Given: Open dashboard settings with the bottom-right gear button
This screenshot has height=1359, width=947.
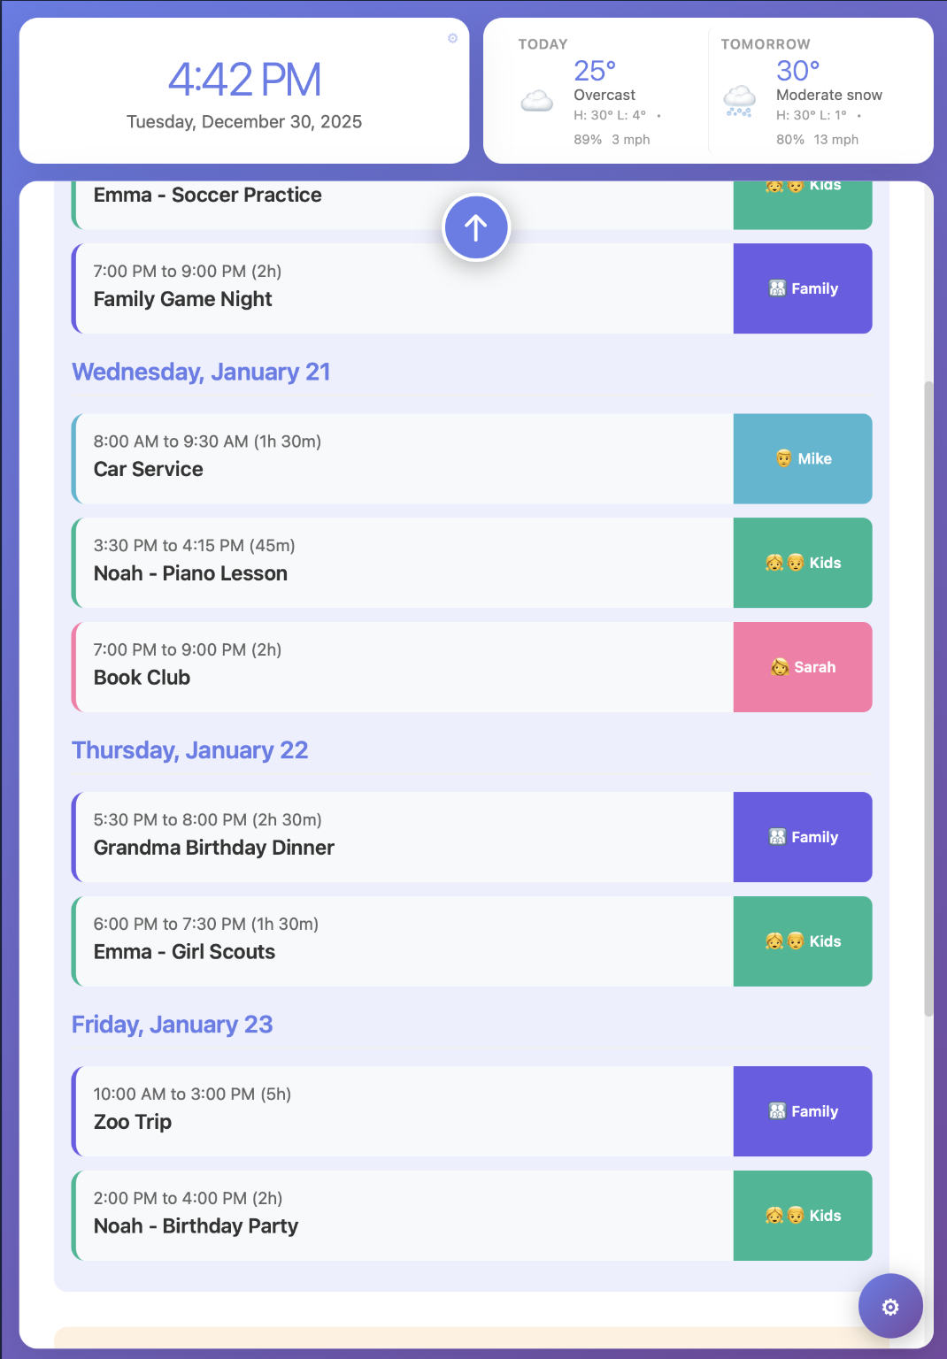Looking at the screenshot, I should [x=890, y=1306].
